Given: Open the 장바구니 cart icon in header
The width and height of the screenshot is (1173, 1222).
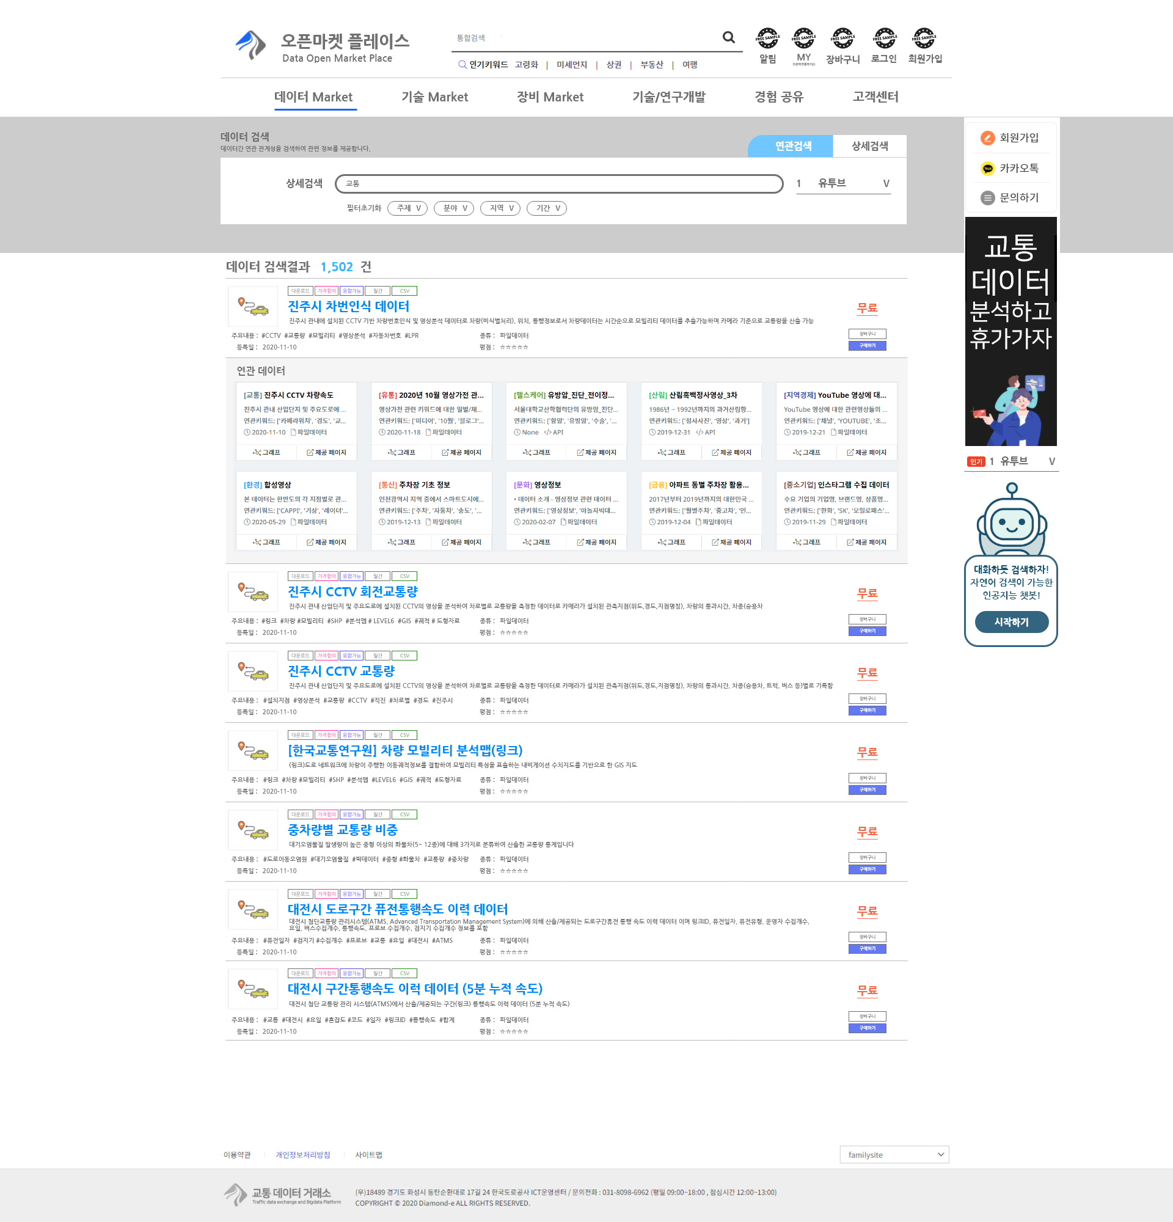Looking at the screenshot, I should pos(842,38).
